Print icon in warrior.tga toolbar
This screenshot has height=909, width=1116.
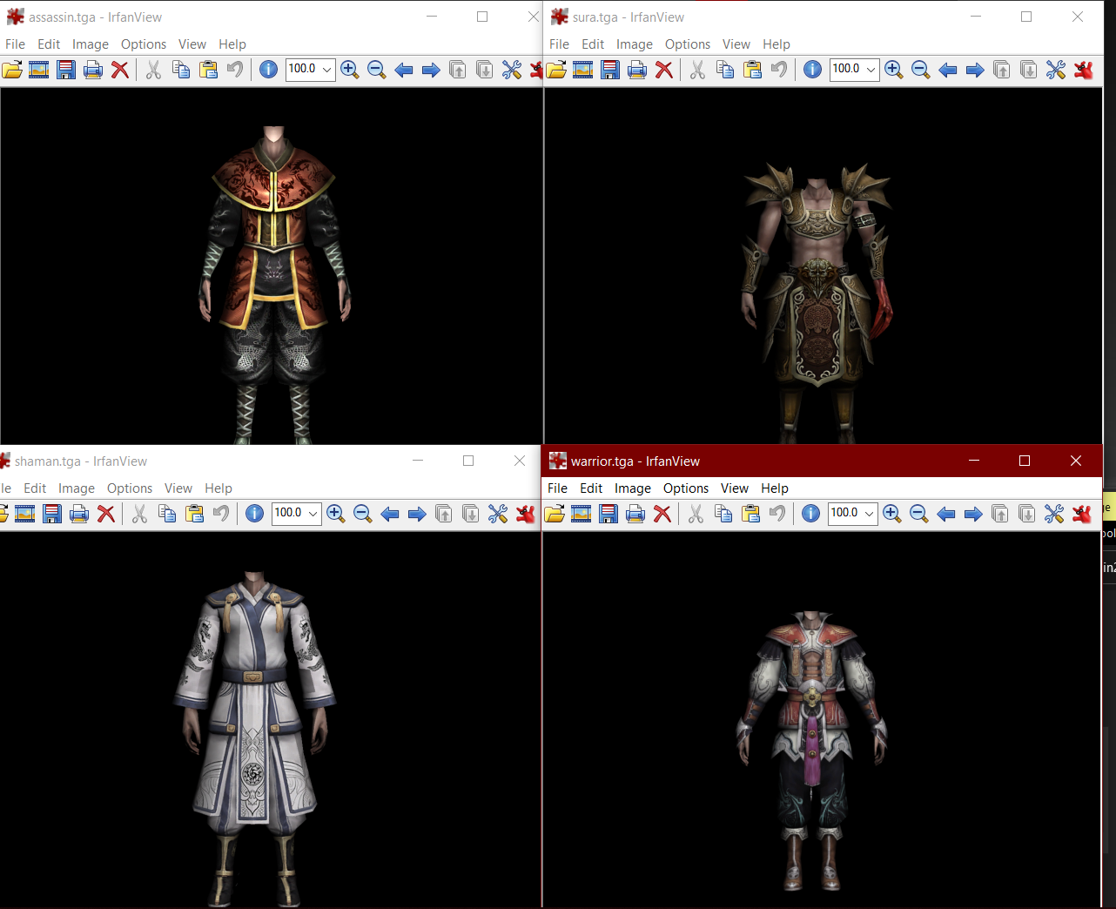pos(635,514)
